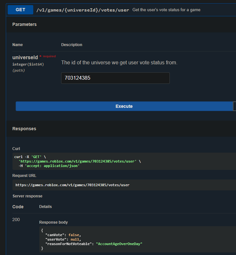Click the universe id description sentence
236x255 pixels.
[119, 62]
